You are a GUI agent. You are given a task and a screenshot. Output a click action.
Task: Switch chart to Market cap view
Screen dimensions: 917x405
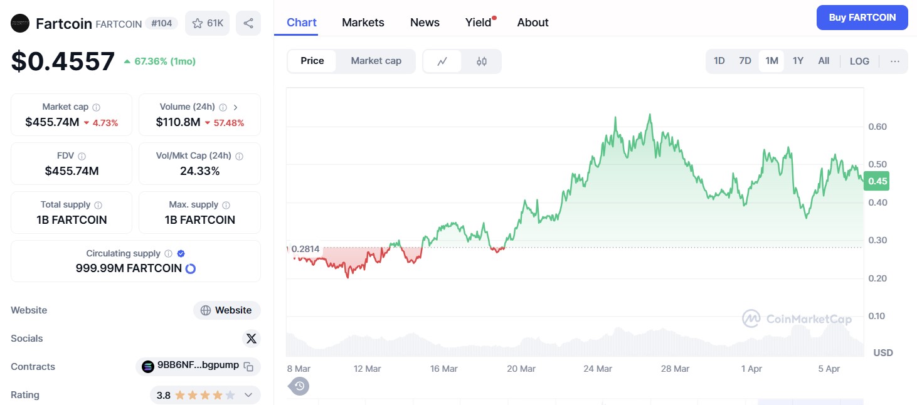tap(376, 61)
